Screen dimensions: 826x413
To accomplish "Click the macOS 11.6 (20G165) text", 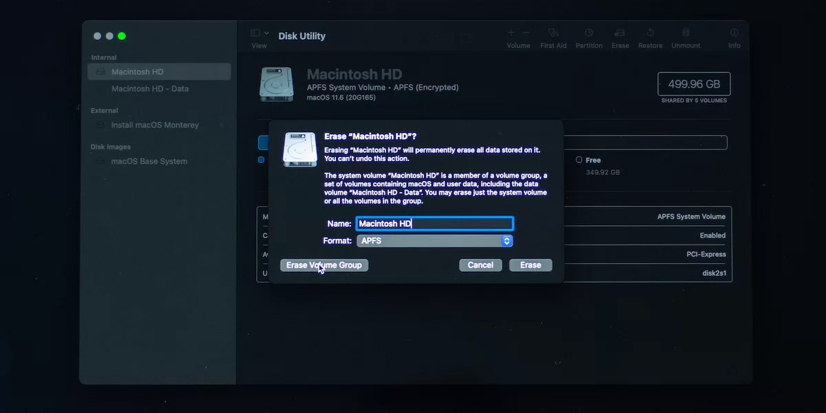I will 341,98.
